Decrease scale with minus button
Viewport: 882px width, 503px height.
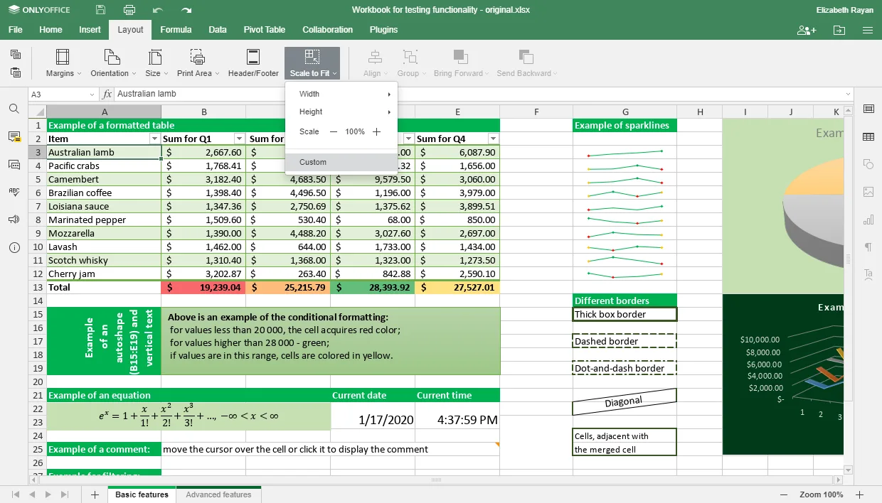tap(334, 131)
